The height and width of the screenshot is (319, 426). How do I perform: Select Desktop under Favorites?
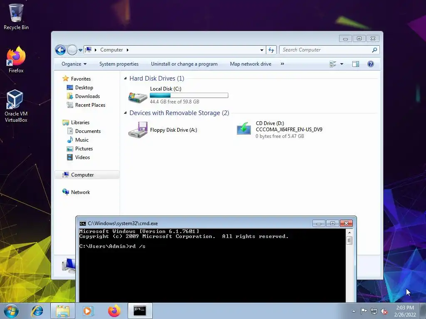[84, 88]
